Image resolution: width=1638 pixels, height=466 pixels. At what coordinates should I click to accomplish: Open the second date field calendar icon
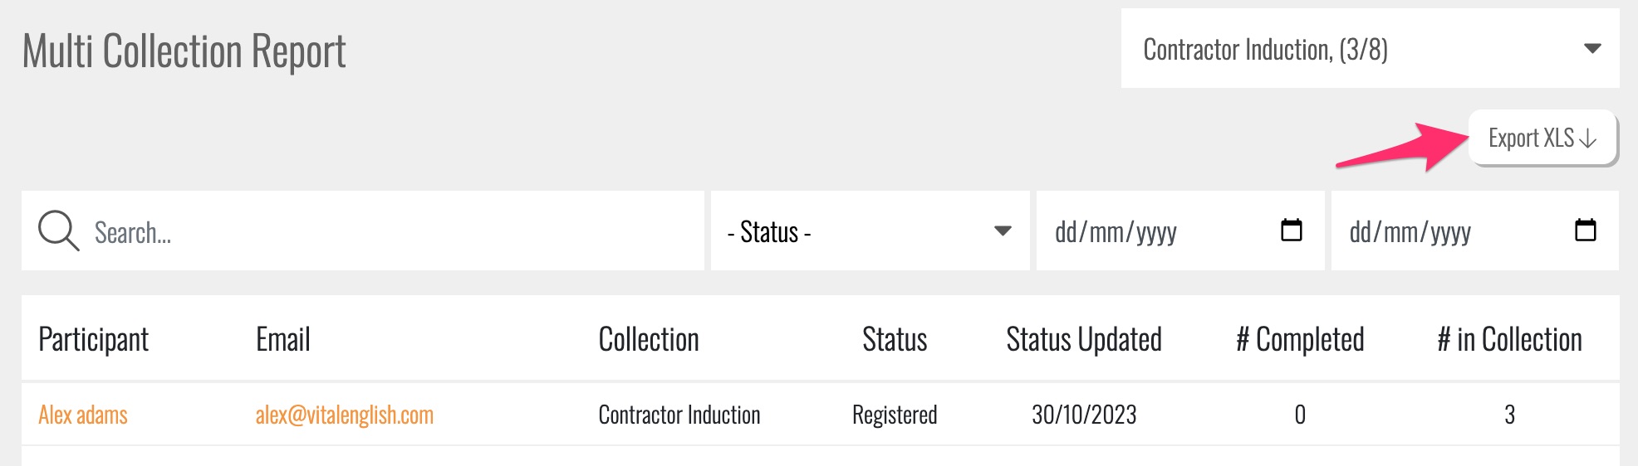tap(1585, 230)
